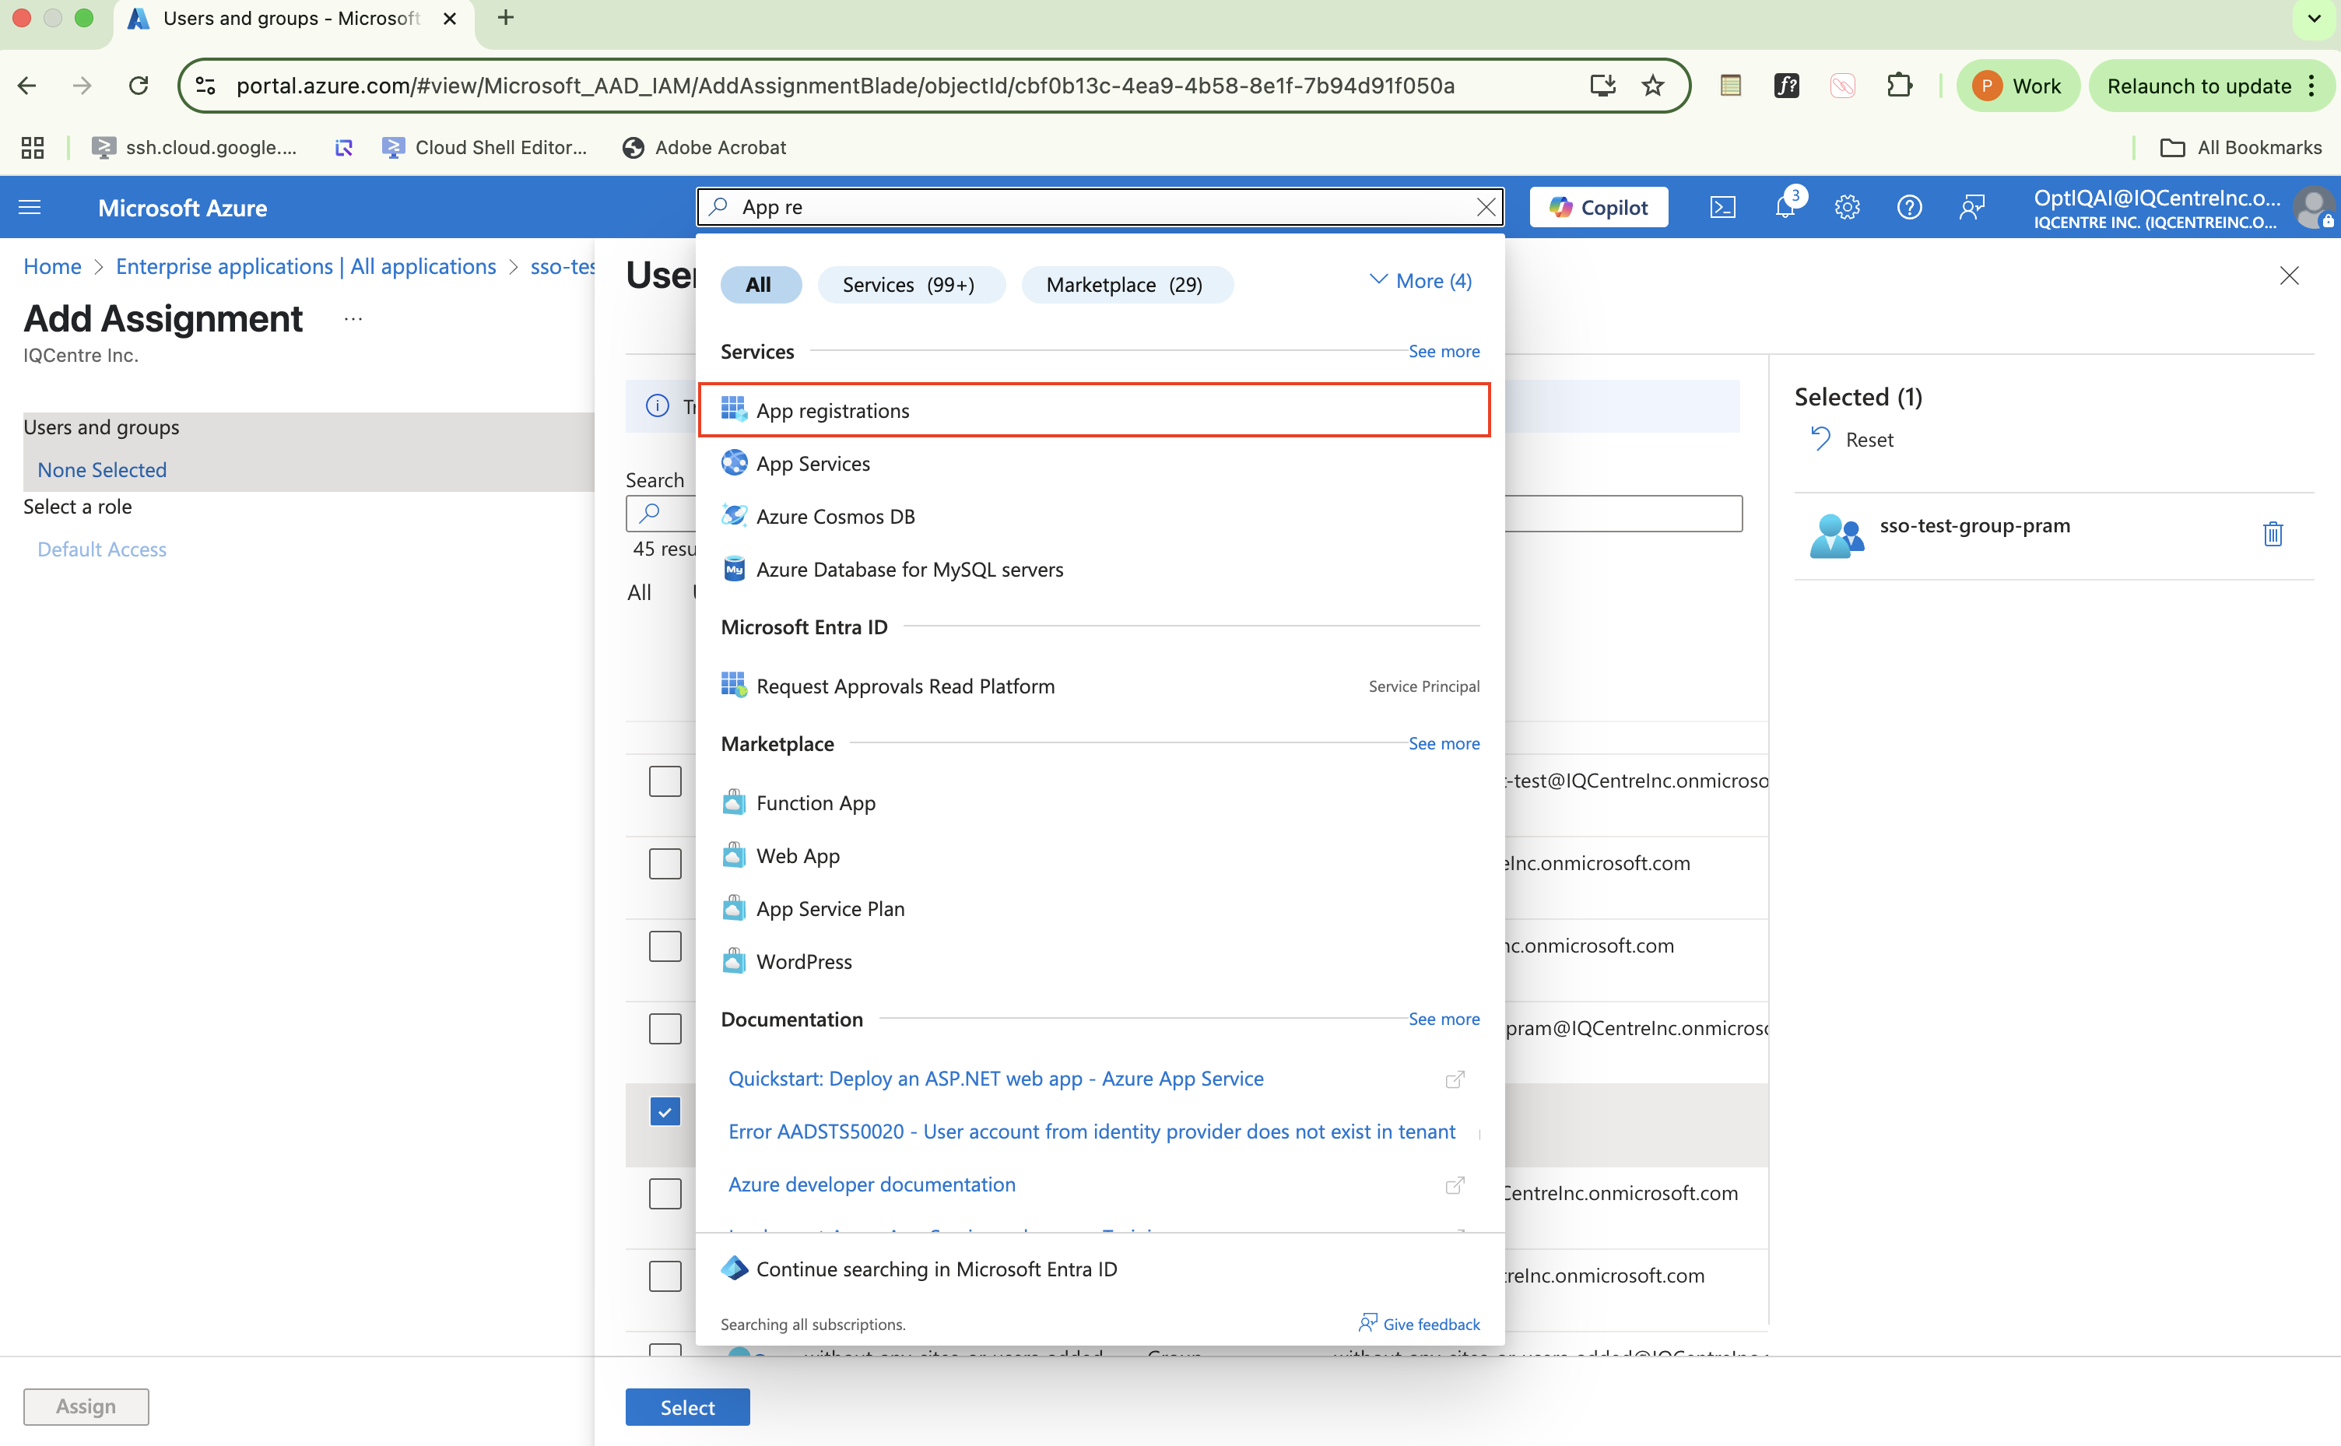Open the browser apps grid in bookmarks bar
The height and width of the screenshot is (1446, 2341).
[33, 147]
